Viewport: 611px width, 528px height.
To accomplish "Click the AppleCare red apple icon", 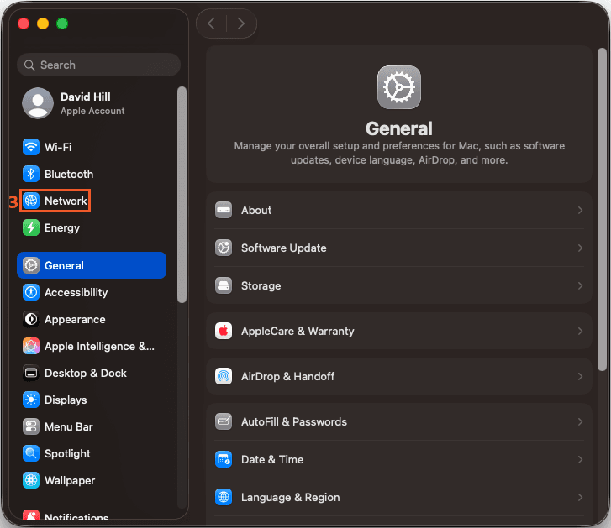I will coord(224,331).
